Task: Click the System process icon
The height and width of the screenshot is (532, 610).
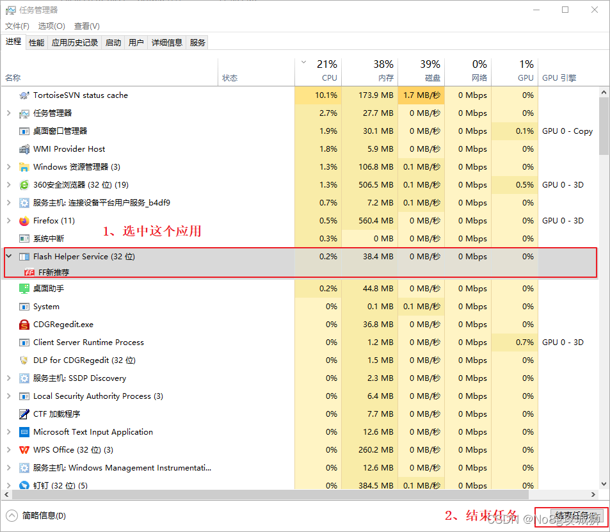Action: (x=24, y=307)
